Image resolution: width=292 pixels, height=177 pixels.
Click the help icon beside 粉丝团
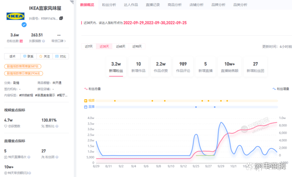coord(57,157)
